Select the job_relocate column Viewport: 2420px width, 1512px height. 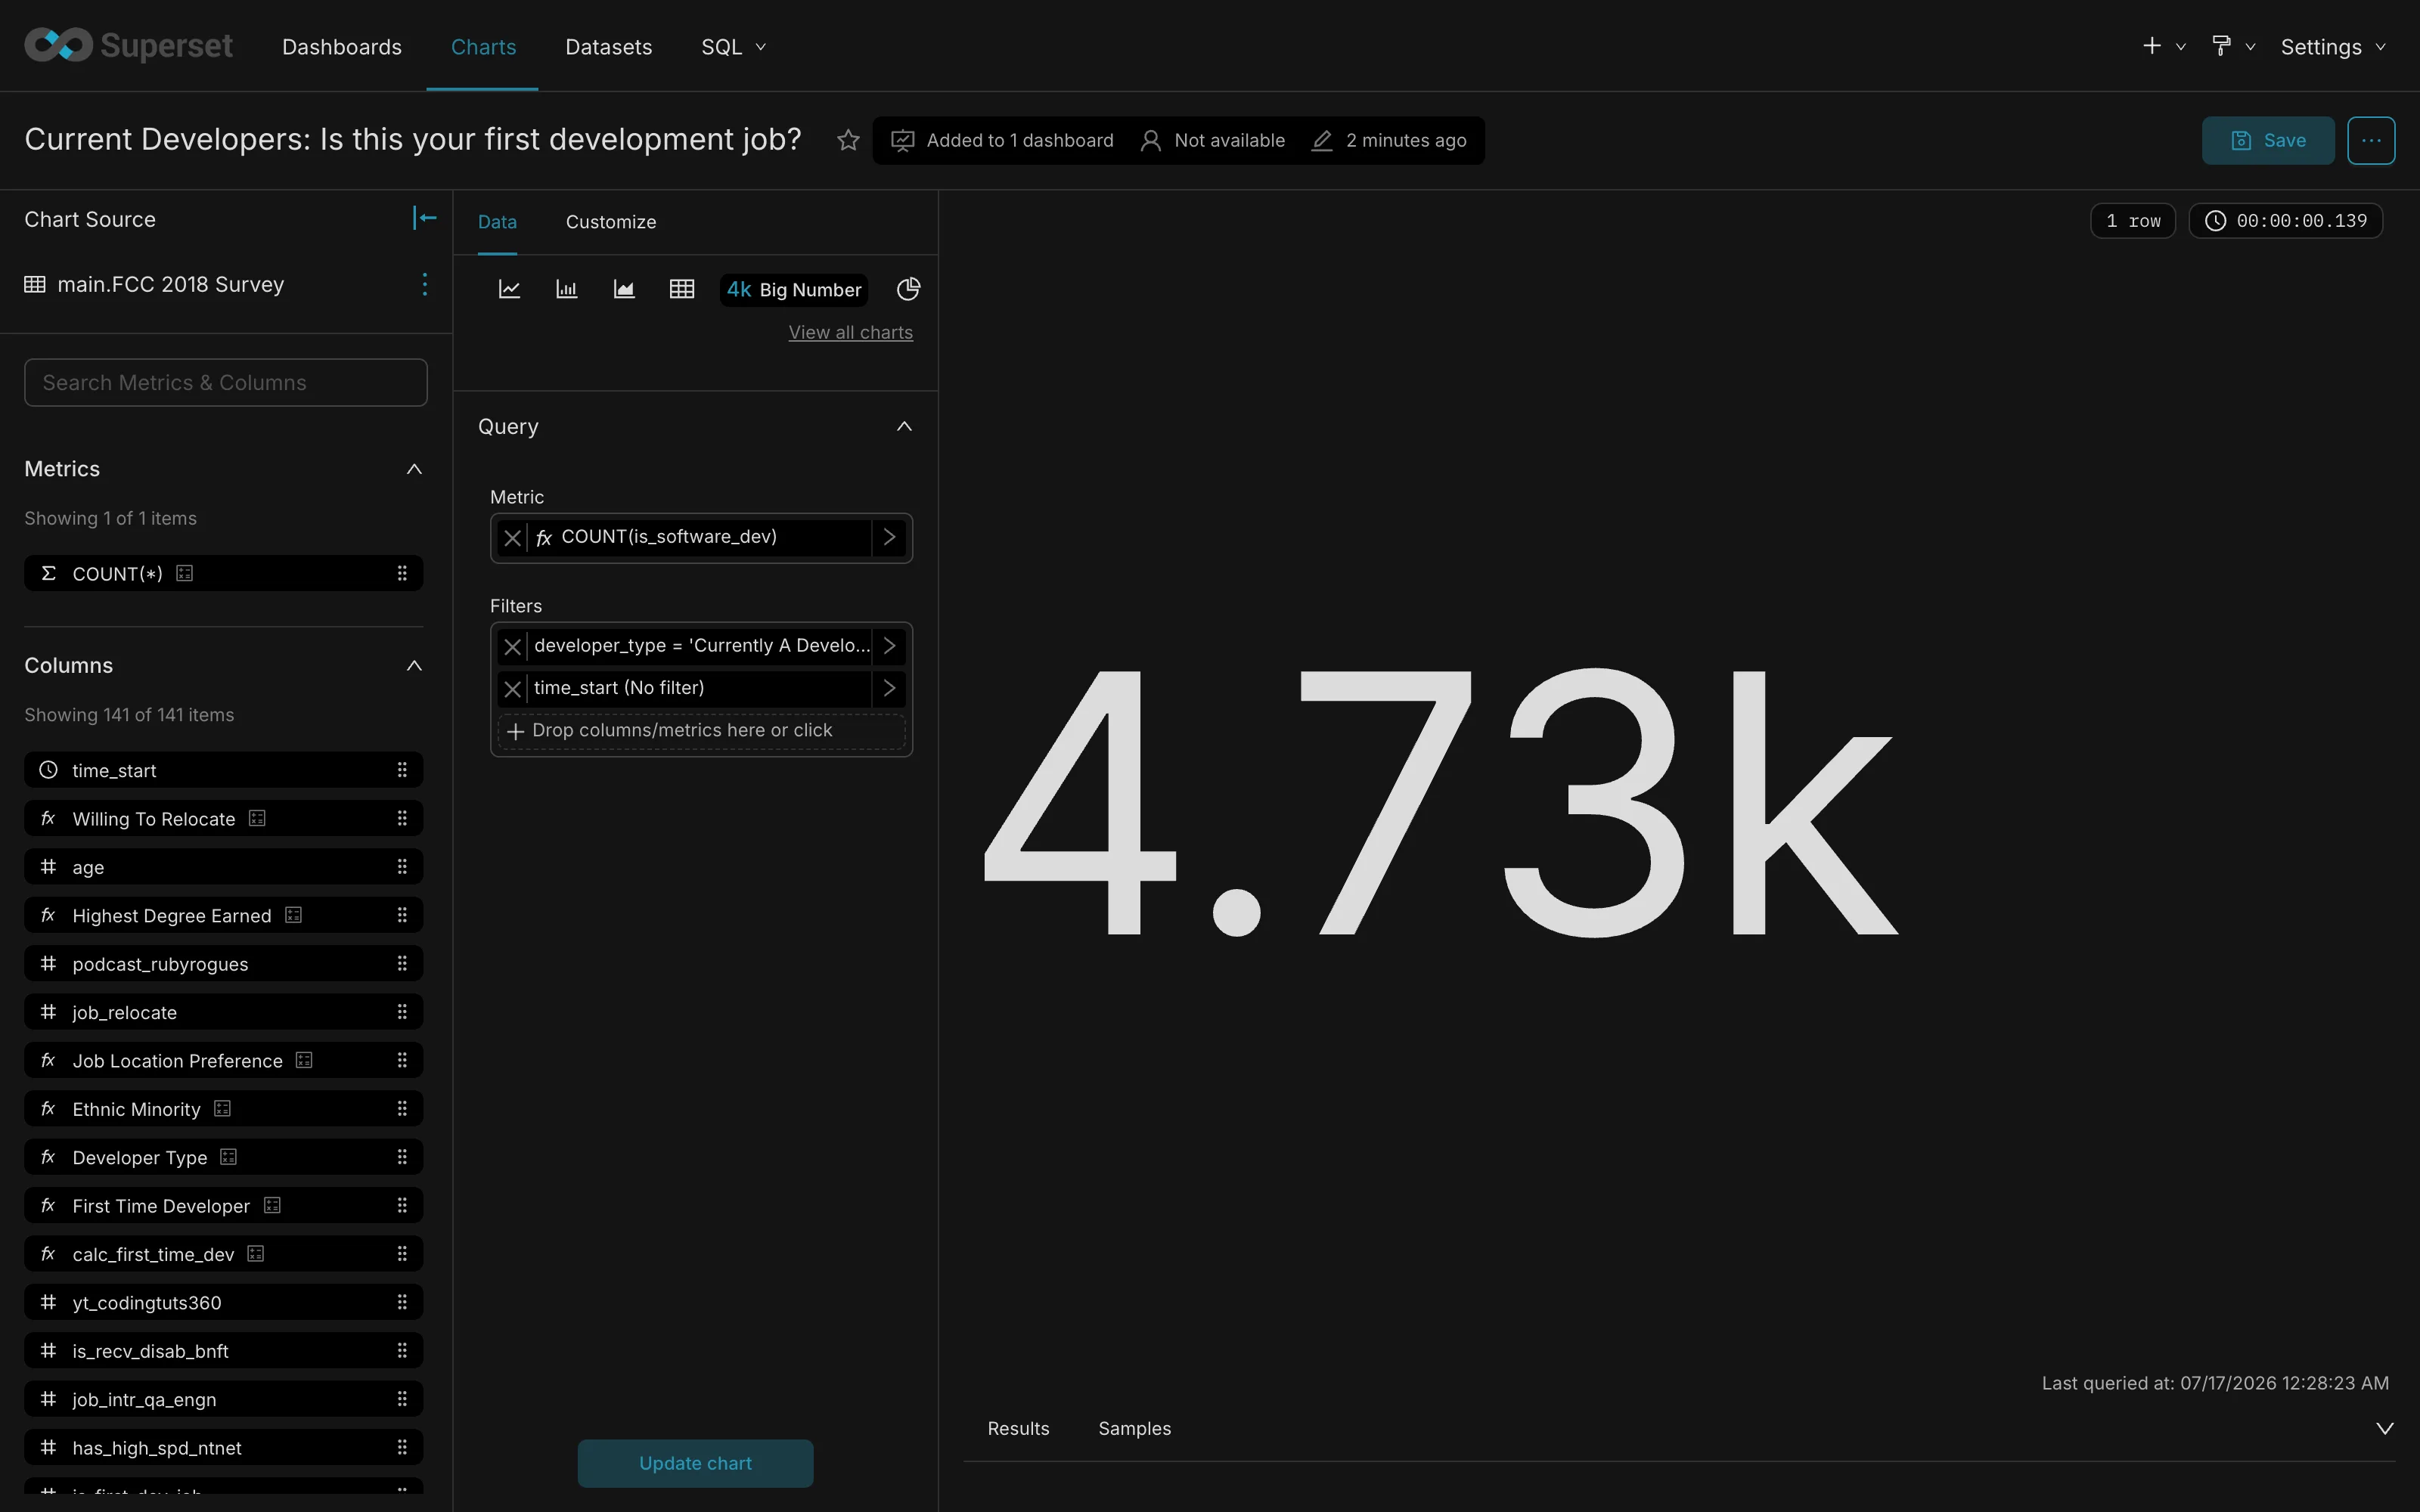[224, 1012]
